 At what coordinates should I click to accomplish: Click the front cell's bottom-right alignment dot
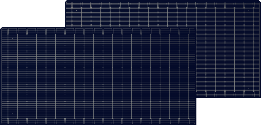click(184, 114)
